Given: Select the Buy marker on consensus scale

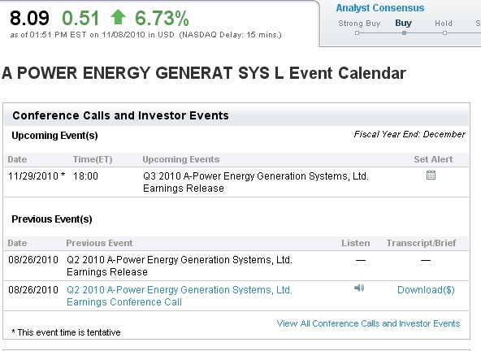Looking at the screenshot, I should click(405, 32).
